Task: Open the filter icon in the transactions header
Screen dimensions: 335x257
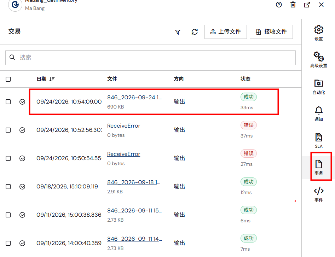Action: (x=178, y=32)
